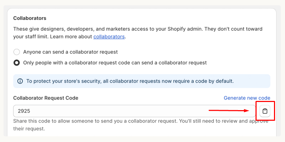Click the 'Collaborator Request Code' field label
Image resolution: width=285 pixels, height=142 pixels.
tap(46, 98)
